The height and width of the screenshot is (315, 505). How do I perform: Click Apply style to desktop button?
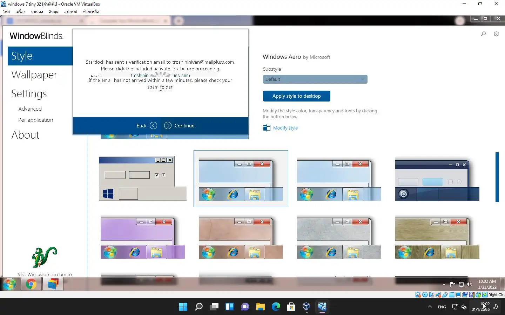(296, 96)
